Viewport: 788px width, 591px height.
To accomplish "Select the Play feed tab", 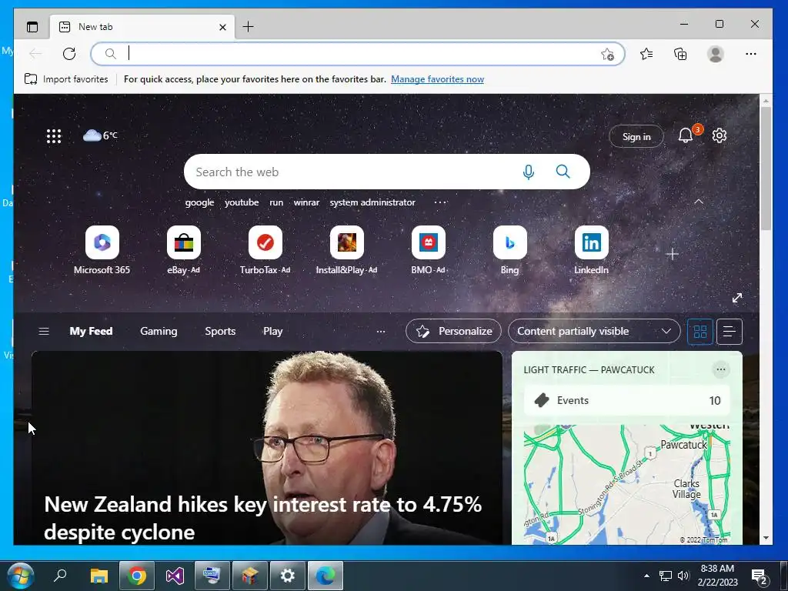I will (273, 331).
